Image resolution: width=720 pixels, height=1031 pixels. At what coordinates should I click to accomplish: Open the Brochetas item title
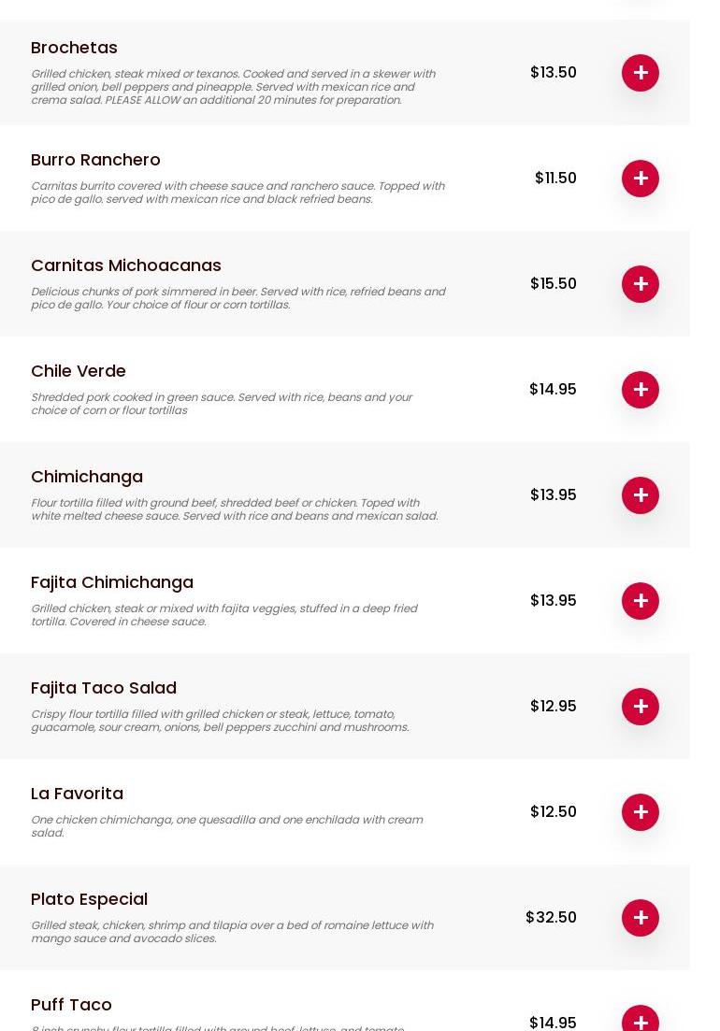point(74,48)
